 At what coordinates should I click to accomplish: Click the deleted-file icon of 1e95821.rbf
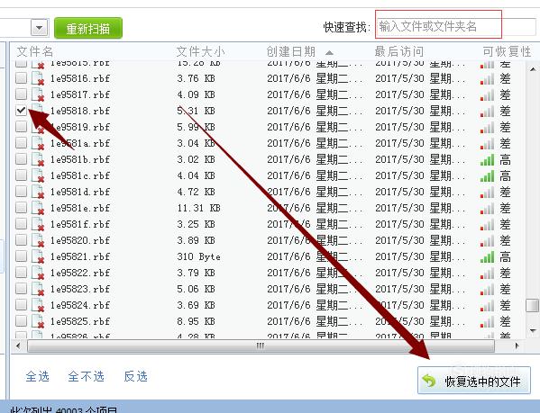tap(38, 256)
